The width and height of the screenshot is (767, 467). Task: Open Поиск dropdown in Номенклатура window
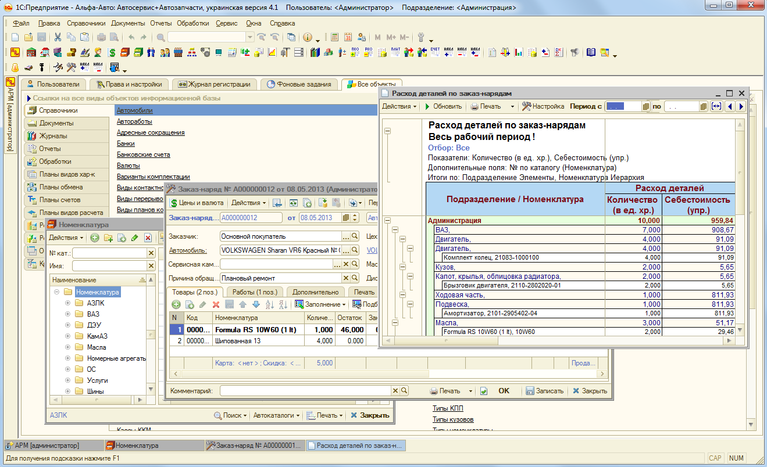click(231, 415)
